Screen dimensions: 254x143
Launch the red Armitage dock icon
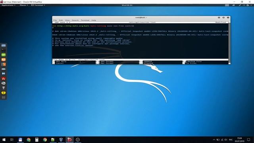pos(4,79)
